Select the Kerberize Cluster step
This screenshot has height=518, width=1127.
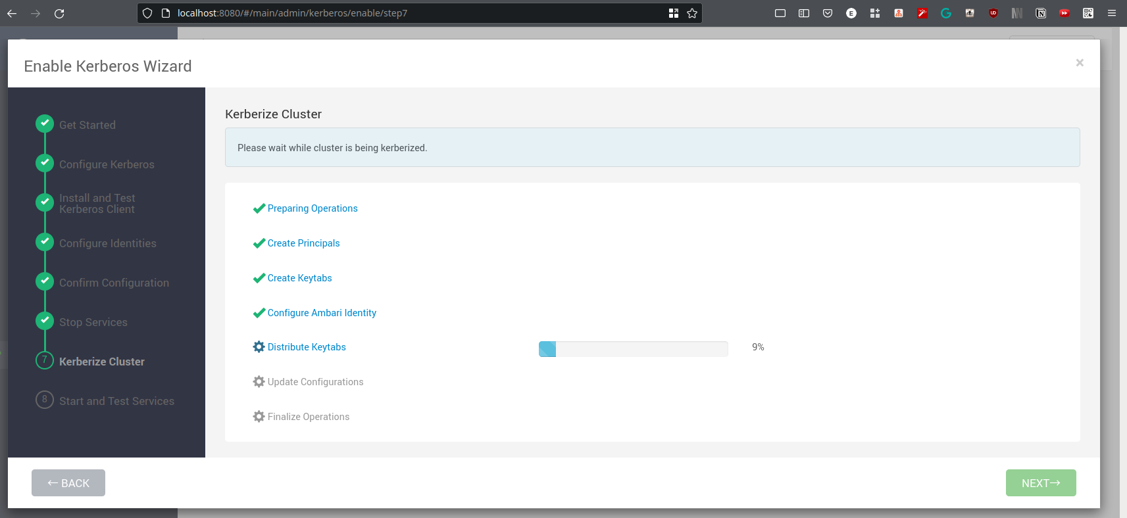(x=102, y=362)
